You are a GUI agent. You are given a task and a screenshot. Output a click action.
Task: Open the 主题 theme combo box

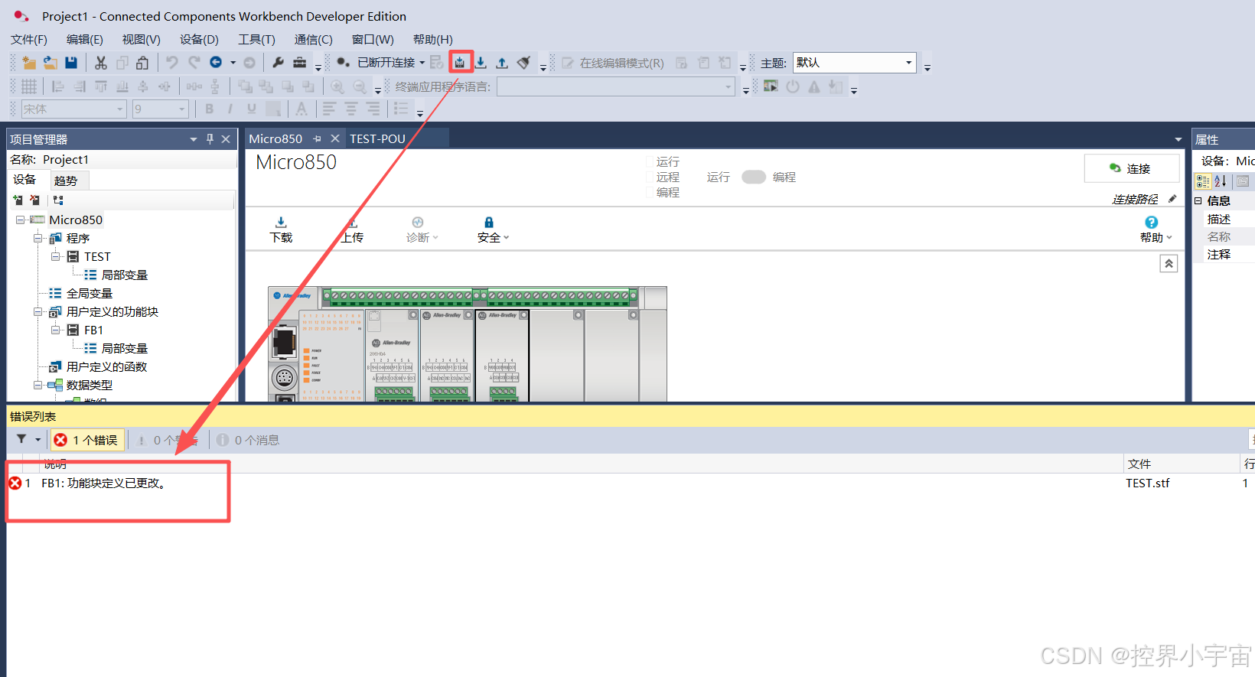coord(855,63)
